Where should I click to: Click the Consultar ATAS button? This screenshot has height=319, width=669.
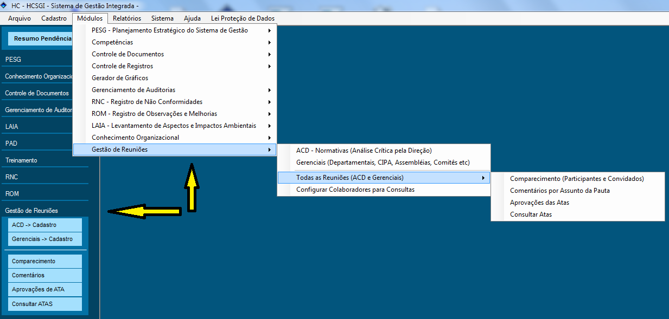(x=45, y=304)
